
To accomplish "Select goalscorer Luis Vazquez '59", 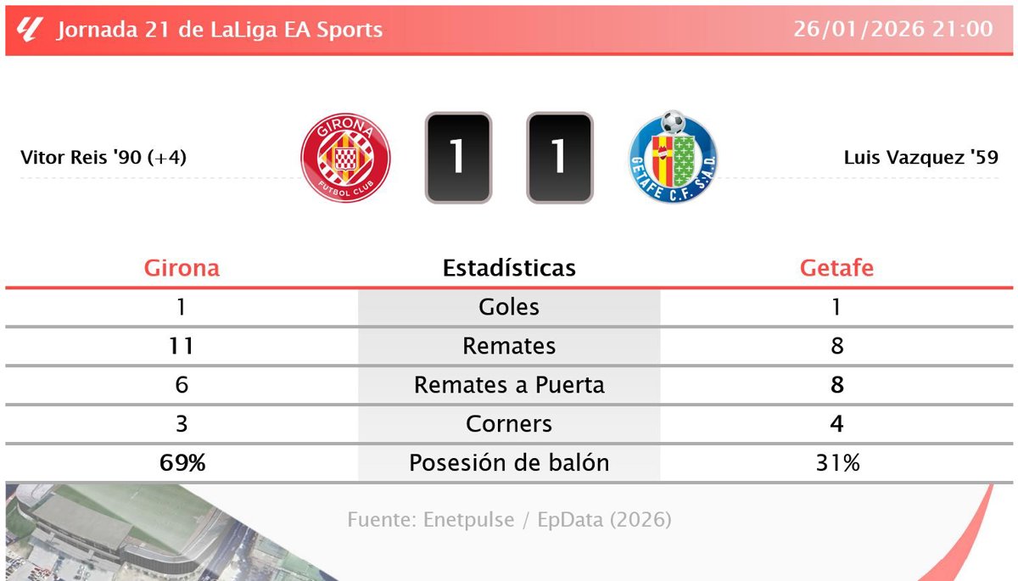I will tap(920, 158).
